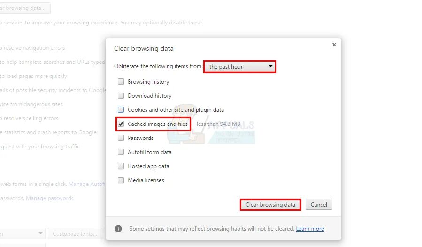Close the Clear browsing data dialog
Image resolution: width=422 pixels, height=247 pixels.
point(334,45)
